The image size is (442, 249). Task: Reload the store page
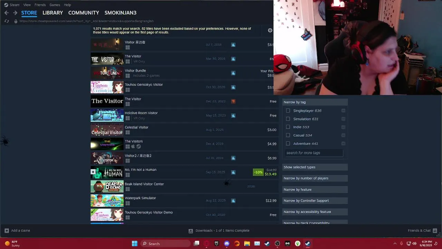[x=7, y=21]
